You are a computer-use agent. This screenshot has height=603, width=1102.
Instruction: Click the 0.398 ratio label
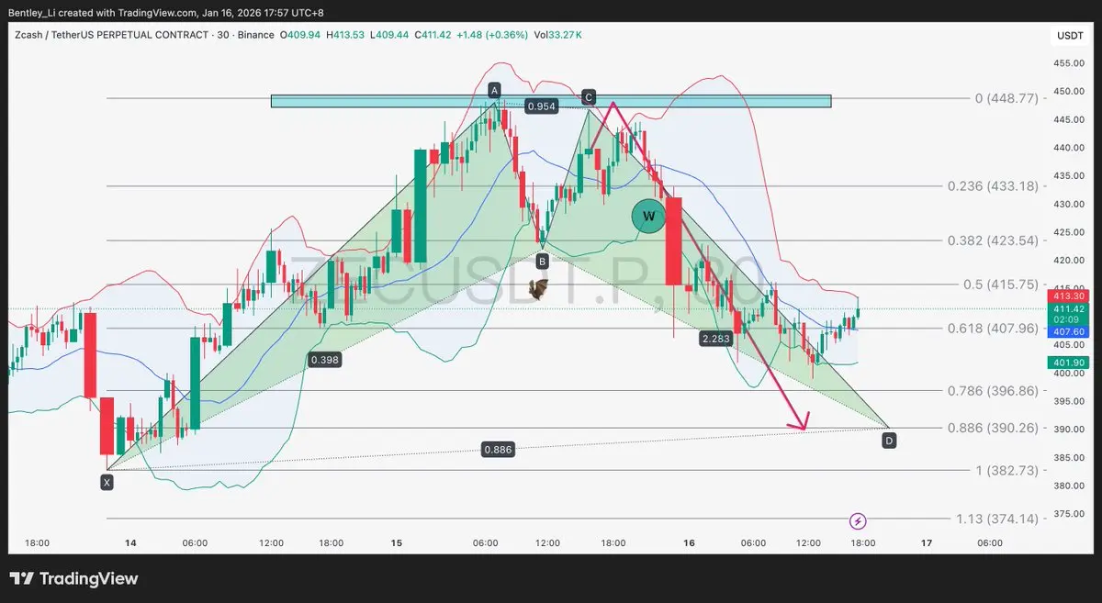(325, 360)
